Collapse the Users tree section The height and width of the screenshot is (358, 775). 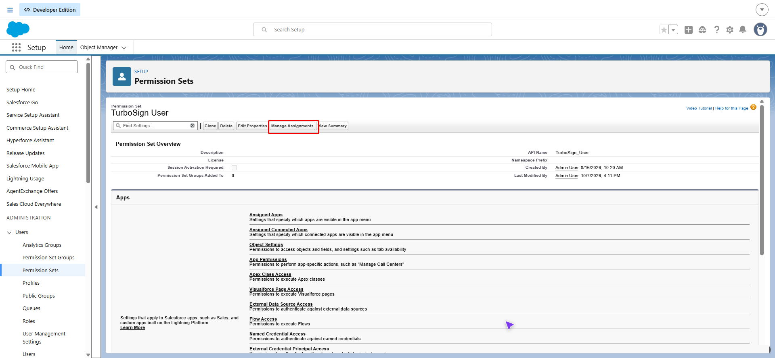(9, 232)
